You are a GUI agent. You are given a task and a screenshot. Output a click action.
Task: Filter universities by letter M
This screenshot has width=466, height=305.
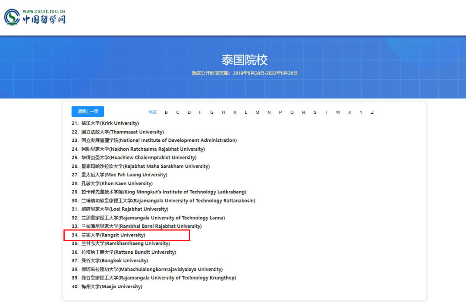[x=257, y=112]
